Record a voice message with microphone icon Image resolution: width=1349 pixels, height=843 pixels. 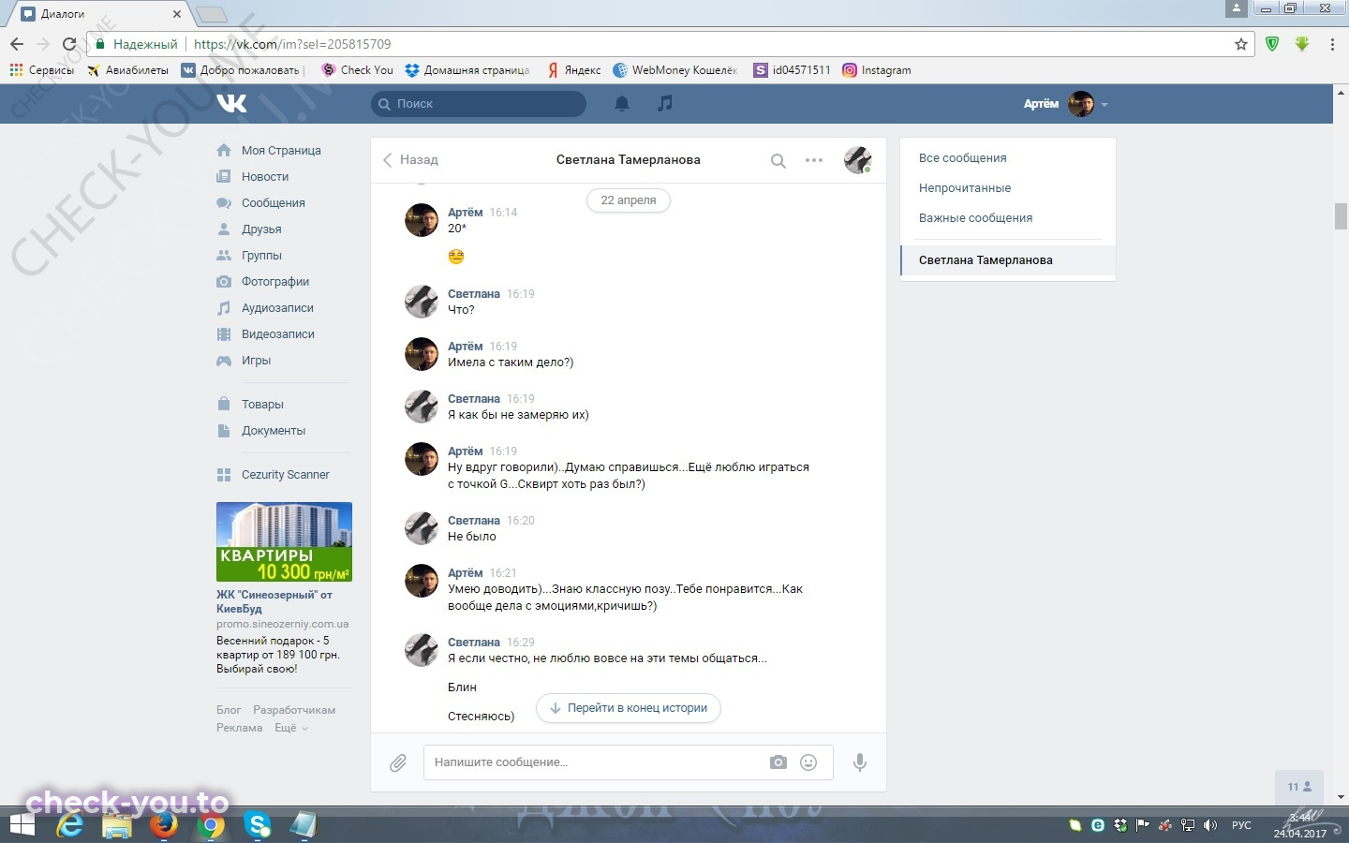coord(859,762)
